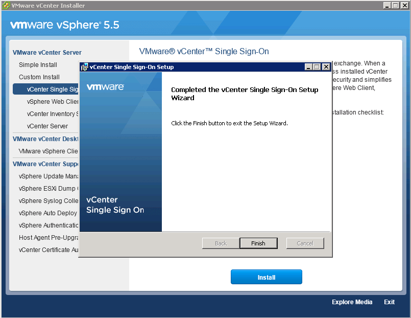Select vCenter Server sidebar entry
411x318 pixels.
47,126
